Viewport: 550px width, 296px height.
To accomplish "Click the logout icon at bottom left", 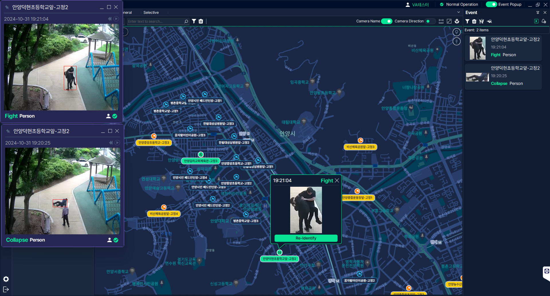I will click(6, 289).
